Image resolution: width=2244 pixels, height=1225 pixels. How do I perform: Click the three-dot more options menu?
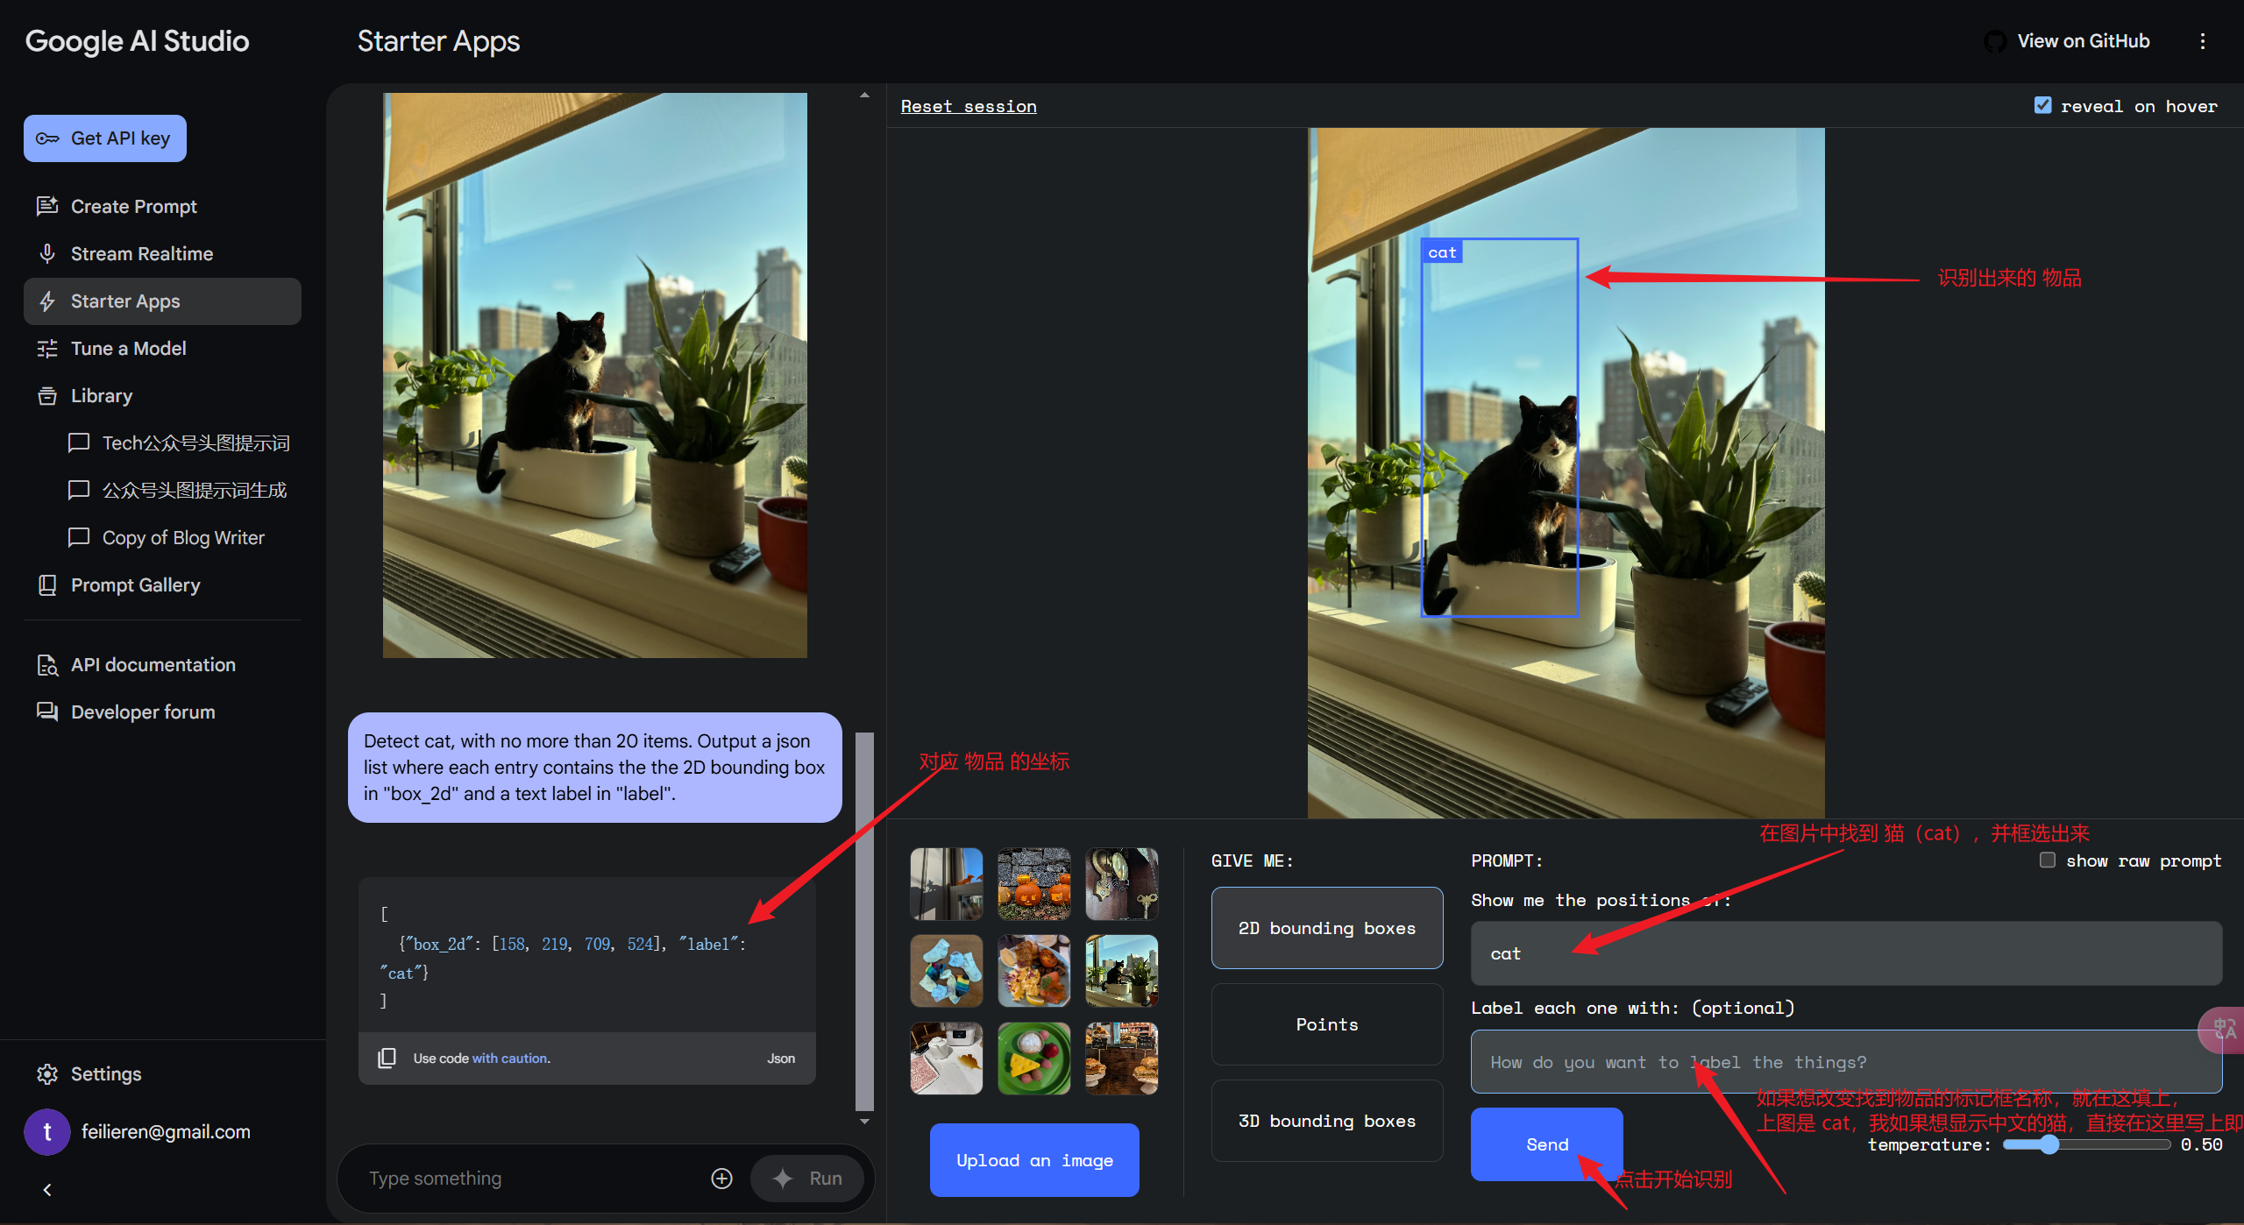coord(2202,41)
